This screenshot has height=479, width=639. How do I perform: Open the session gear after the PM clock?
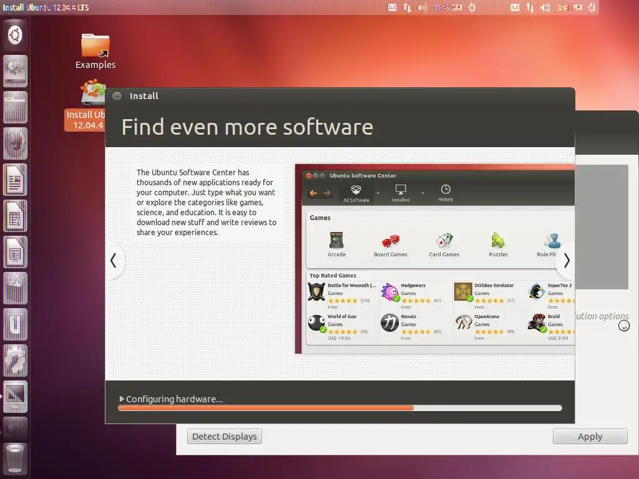[592, 7]
